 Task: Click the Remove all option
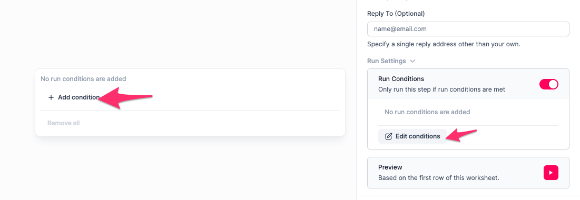64,123
